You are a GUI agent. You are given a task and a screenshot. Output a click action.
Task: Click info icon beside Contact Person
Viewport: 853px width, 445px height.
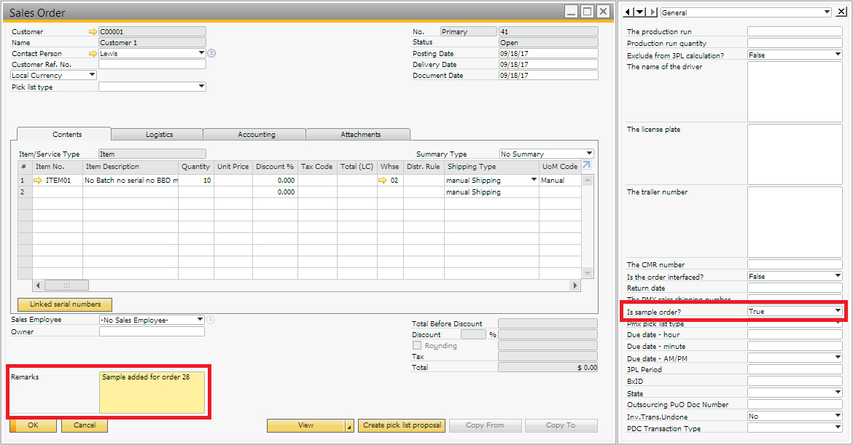point(211,54)
